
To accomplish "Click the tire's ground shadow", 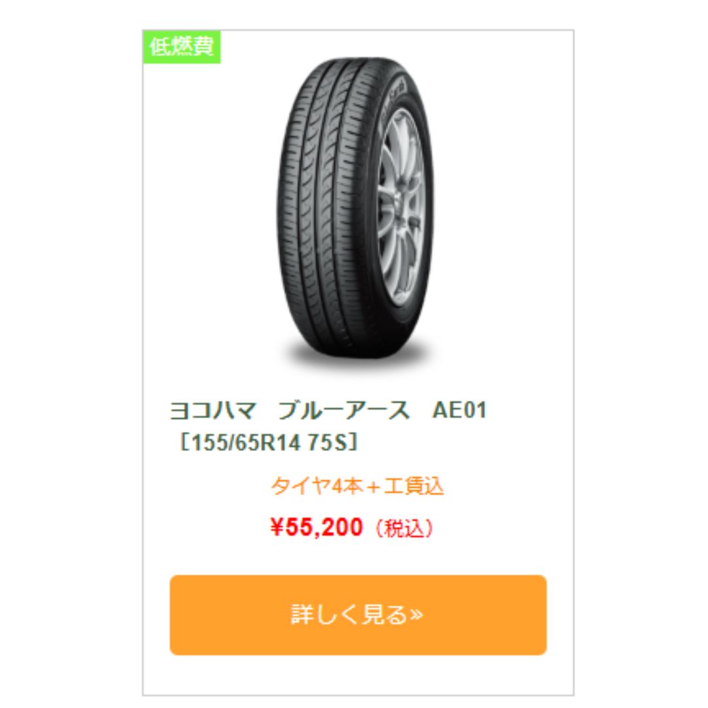I will point(355,356).
